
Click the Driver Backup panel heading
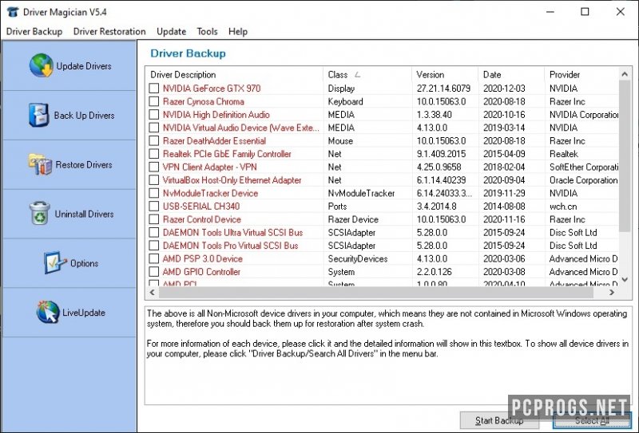[x=188, y=53]
